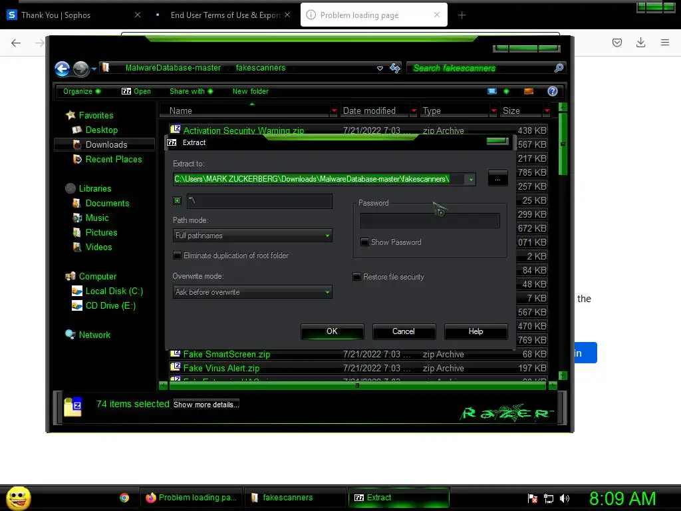Click the Firefox downloads arrow icon
The image size is (681, 511).
point(640,42)
